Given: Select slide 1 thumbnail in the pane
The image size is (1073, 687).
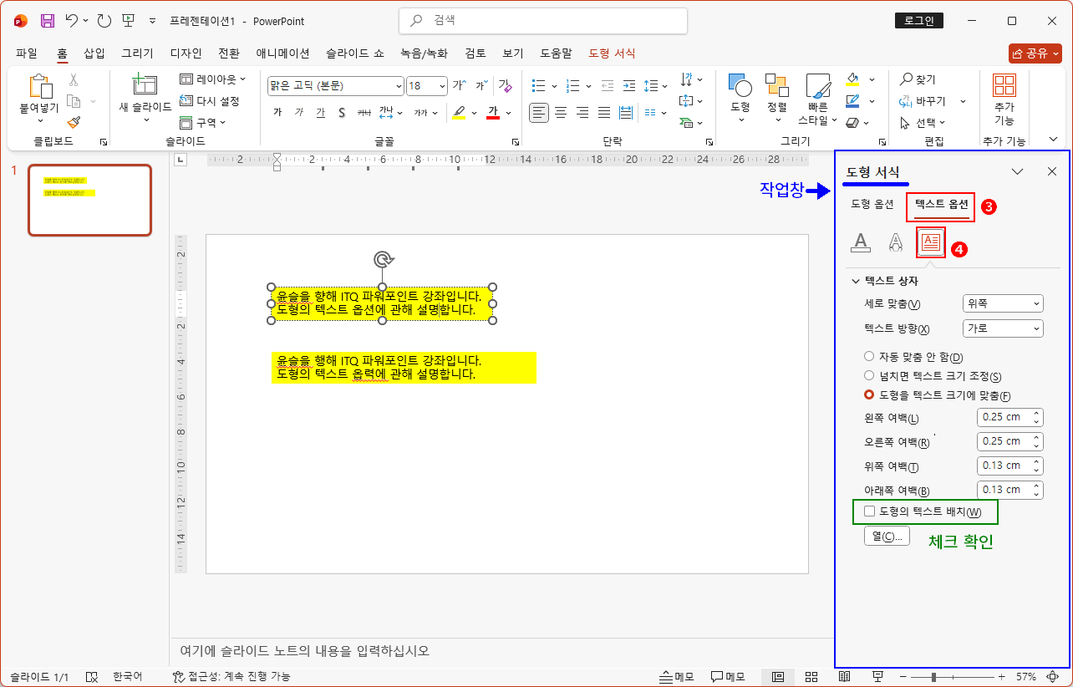Looking at the screenshot, I should [89, 200].
